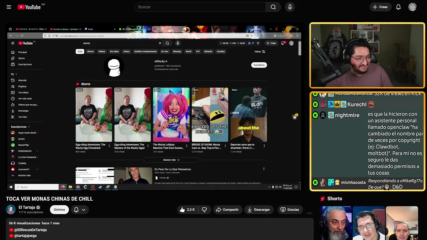In the video, click the Suscribirse button for elWacky
The image size is (427, 240).
pyautogui.click(x=259, y=65)
